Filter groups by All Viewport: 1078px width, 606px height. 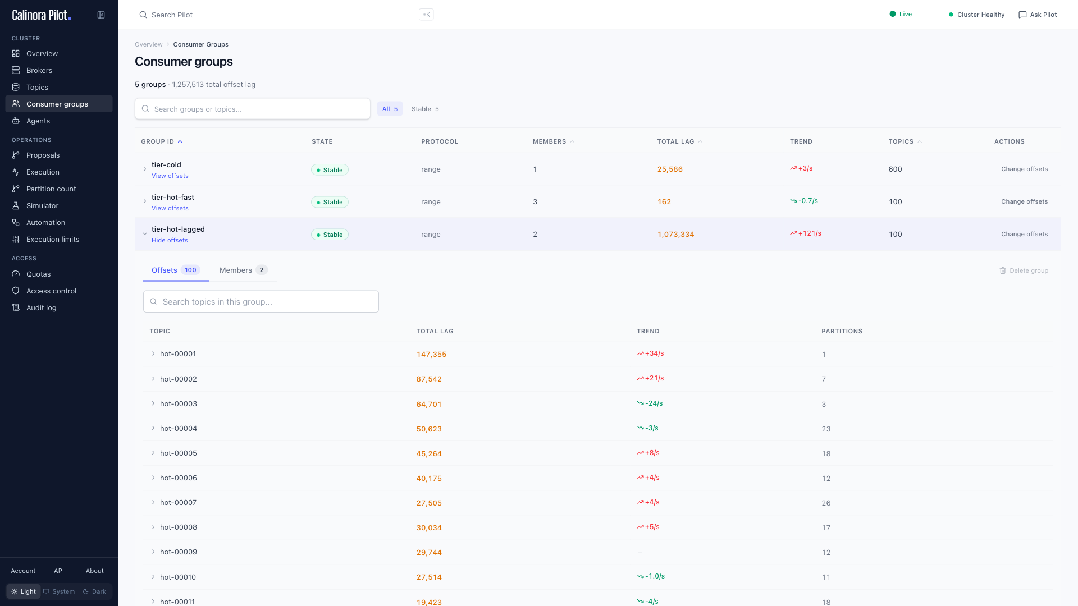(x=390, y=109)
